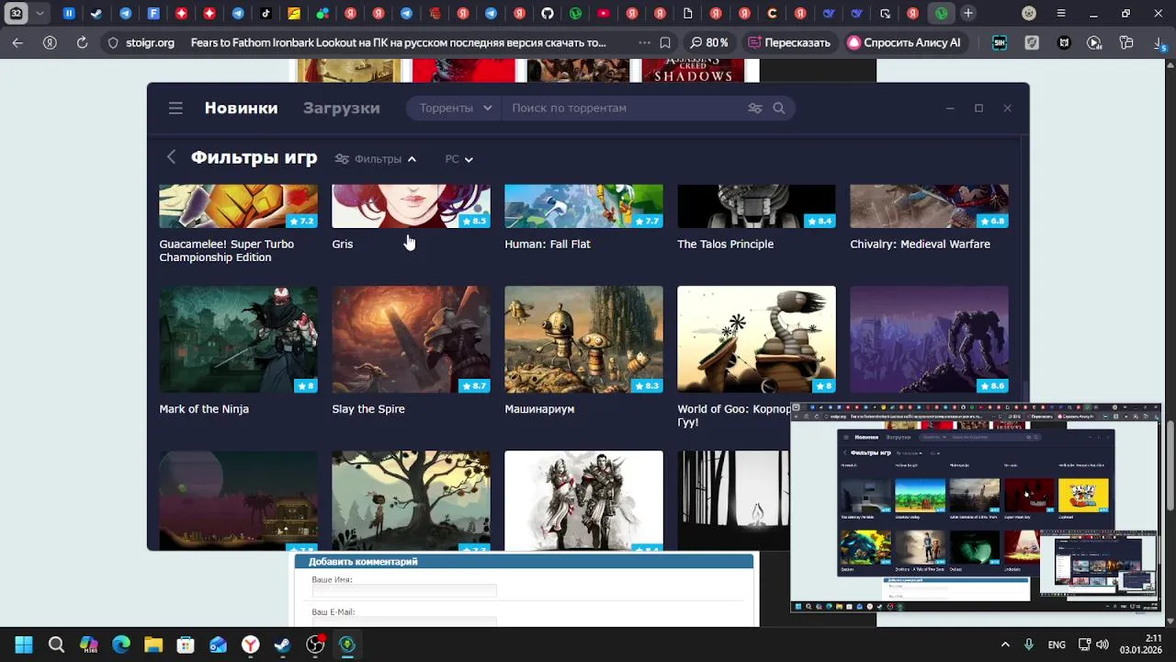This screenshot has height=662, width=1176.
Task: Open the PC platform dropdown
Action: pyautogui.click(x=458, y=159)
